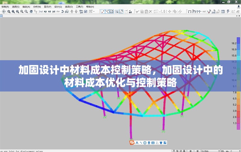This screenshot has width=241, height=152.
Task: Click the rotate 3D view icon
Action: point(62,11)
